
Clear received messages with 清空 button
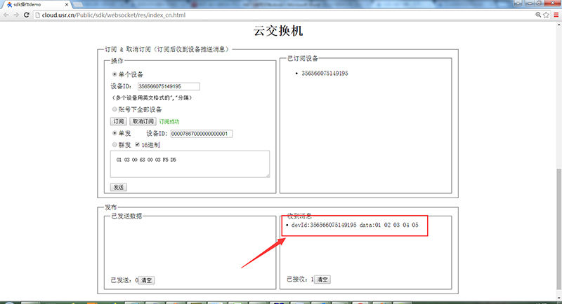[322, 279]
